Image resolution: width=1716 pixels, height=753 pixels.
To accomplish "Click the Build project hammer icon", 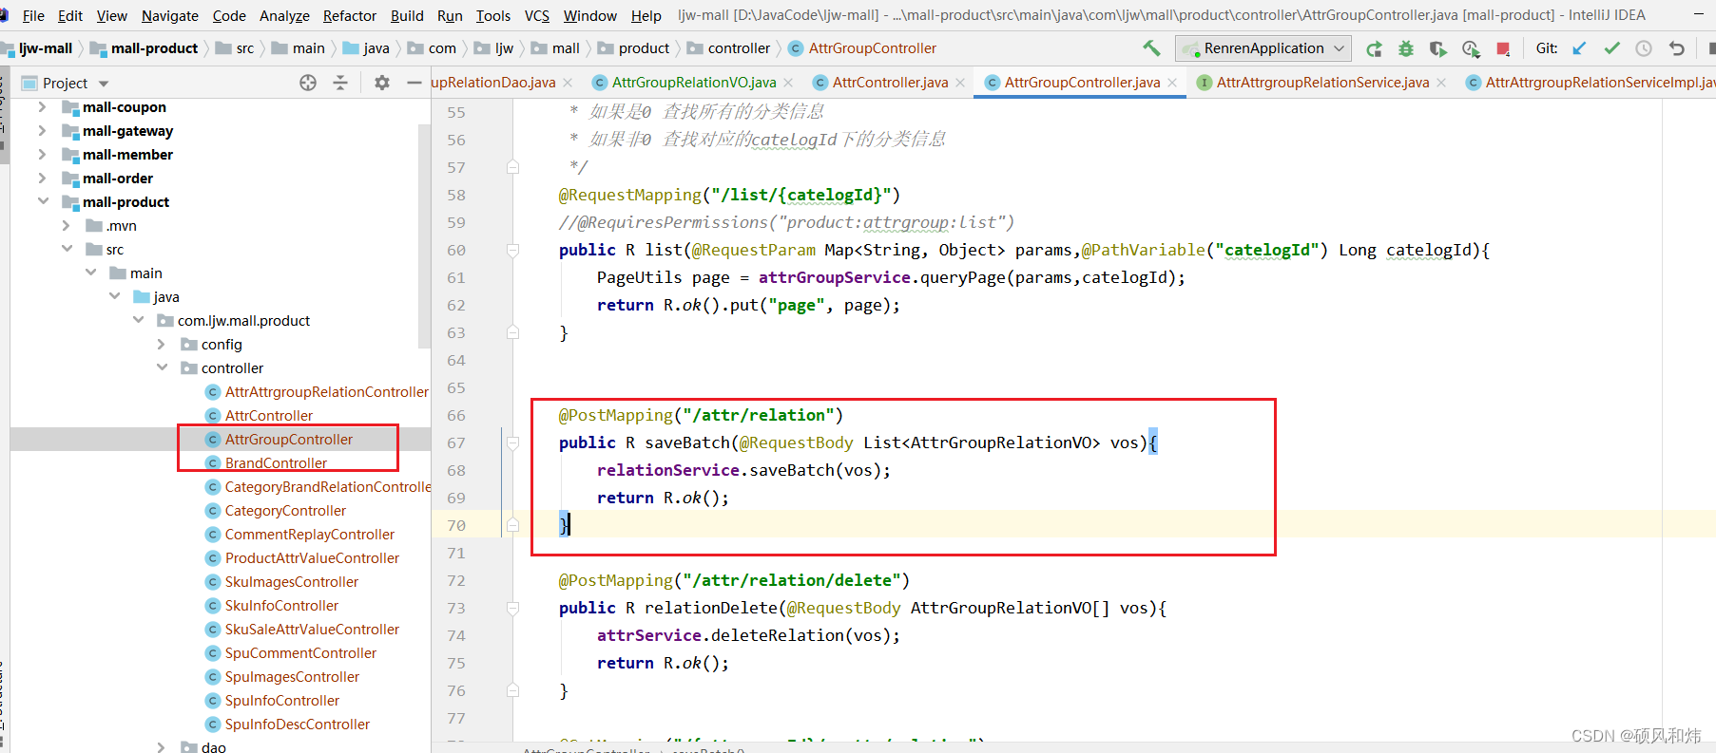I will 1151,48.
